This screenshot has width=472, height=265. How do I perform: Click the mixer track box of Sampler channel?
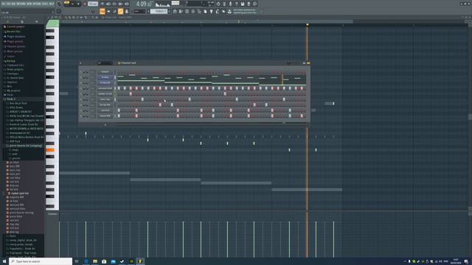[x=92, y=72]
